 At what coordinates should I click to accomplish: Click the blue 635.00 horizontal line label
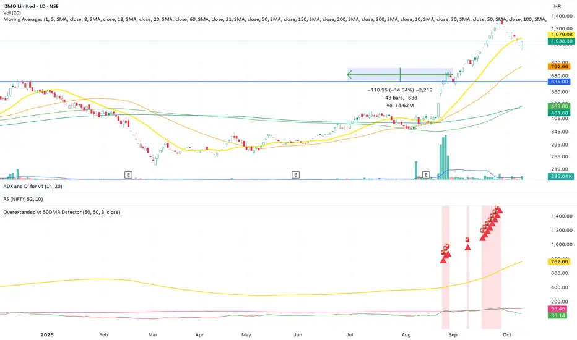560,82
